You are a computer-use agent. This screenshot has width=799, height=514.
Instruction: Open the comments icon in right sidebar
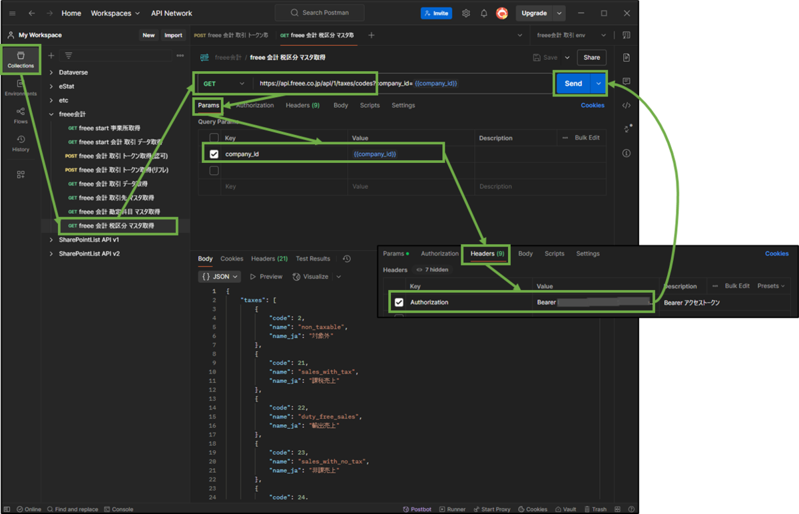[626, 81]
